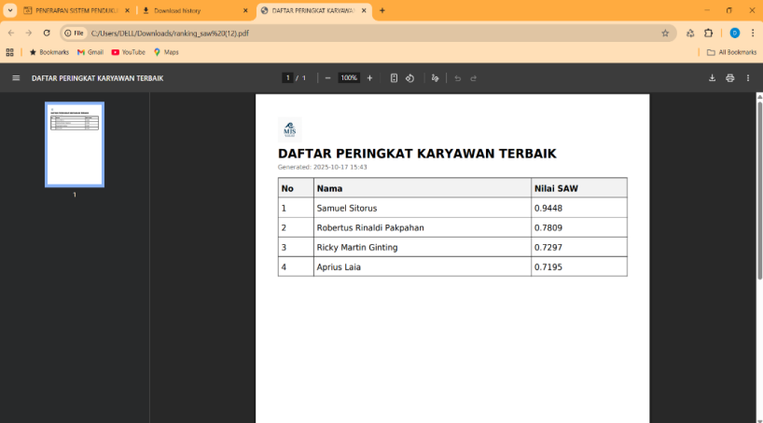763x423 pixels.
Task: Print the PDF document
Action: pyautogui.click(x=729, y=78)
